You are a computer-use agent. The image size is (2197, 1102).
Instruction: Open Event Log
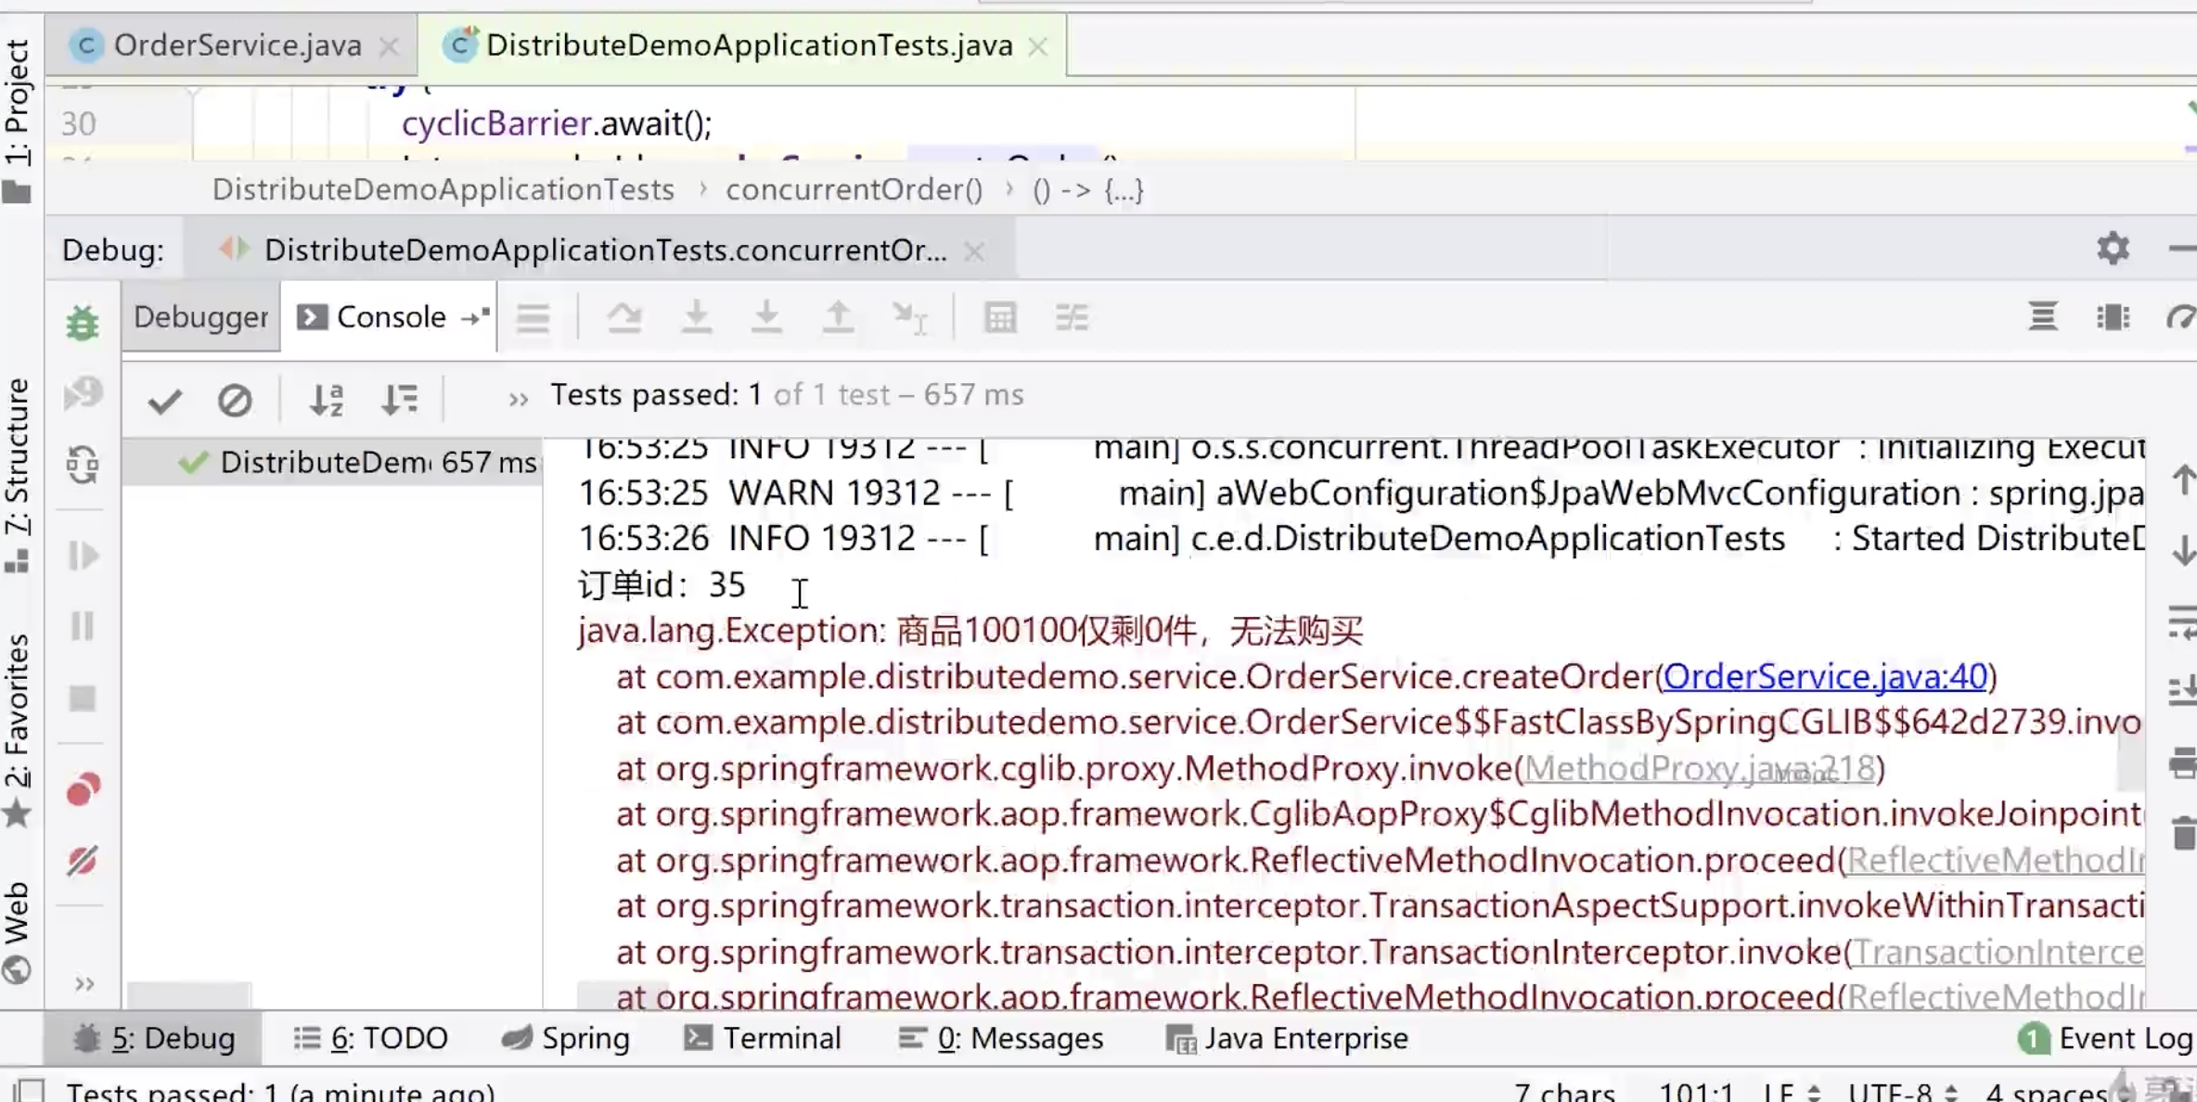(x=2106, y=1038)
